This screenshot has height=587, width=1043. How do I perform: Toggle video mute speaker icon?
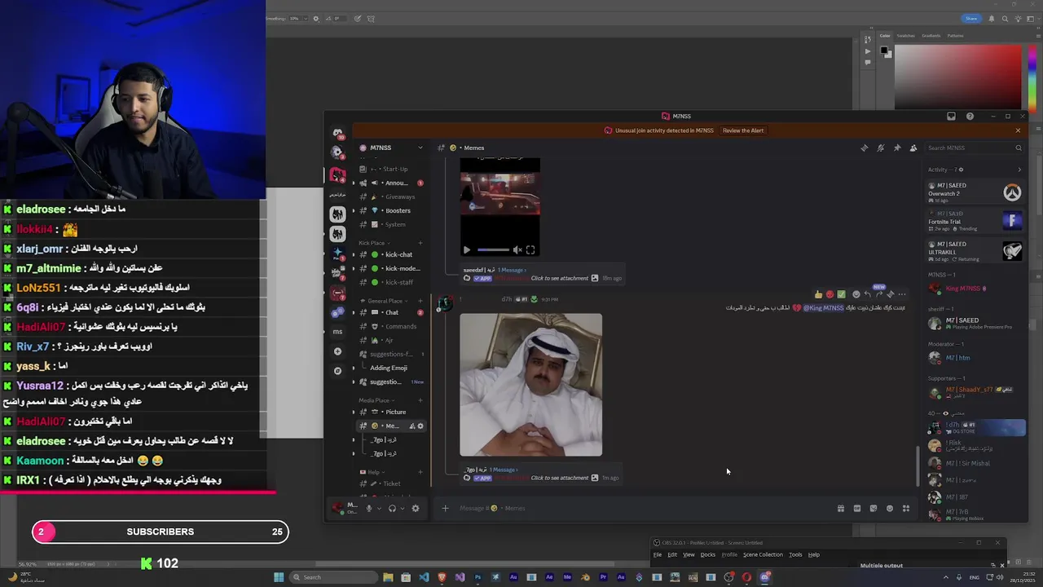517,250
